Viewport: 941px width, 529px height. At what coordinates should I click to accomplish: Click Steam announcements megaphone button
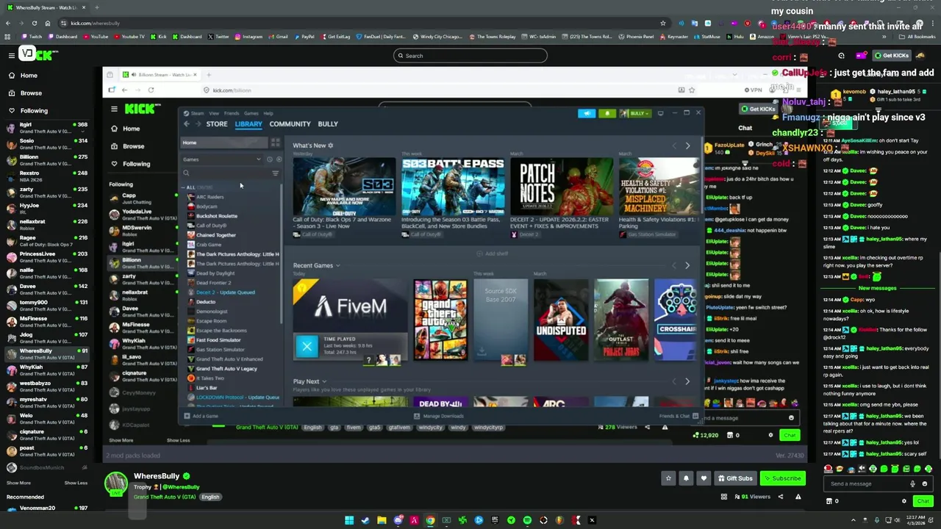pos(587,113)
